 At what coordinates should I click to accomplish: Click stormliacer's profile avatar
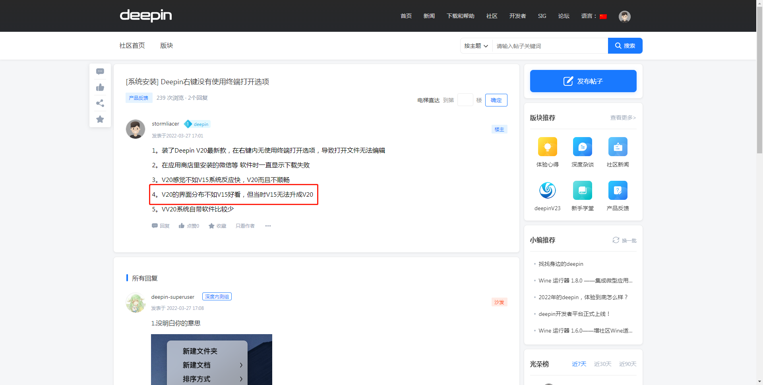click(x=136, y=129)
